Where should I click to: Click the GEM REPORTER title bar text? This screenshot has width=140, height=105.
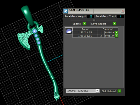coord(79,10)
